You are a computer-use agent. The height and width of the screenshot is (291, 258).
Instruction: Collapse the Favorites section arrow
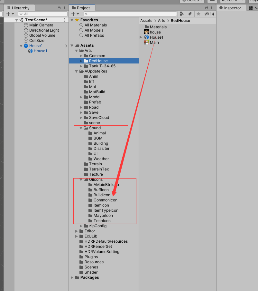point(72,20)
